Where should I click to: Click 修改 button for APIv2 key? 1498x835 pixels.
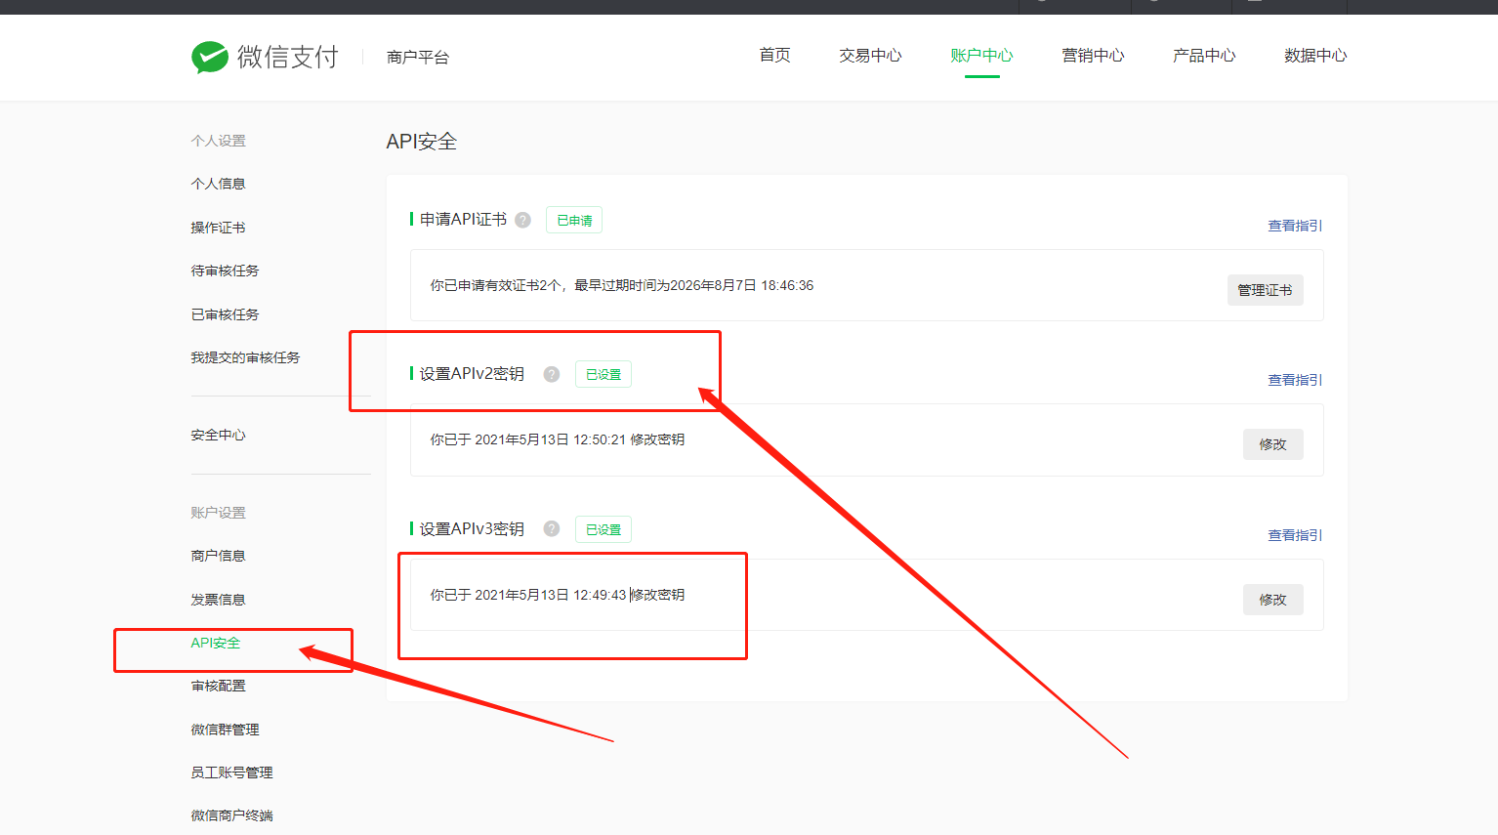[x=1272, y=444]
